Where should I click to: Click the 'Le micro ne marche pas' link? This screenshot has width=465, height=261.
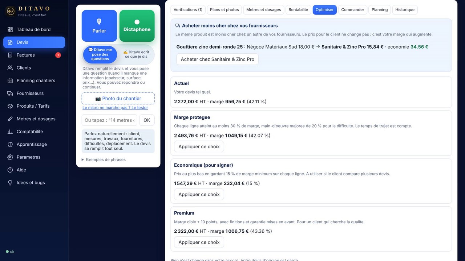(x=115, y=108)
